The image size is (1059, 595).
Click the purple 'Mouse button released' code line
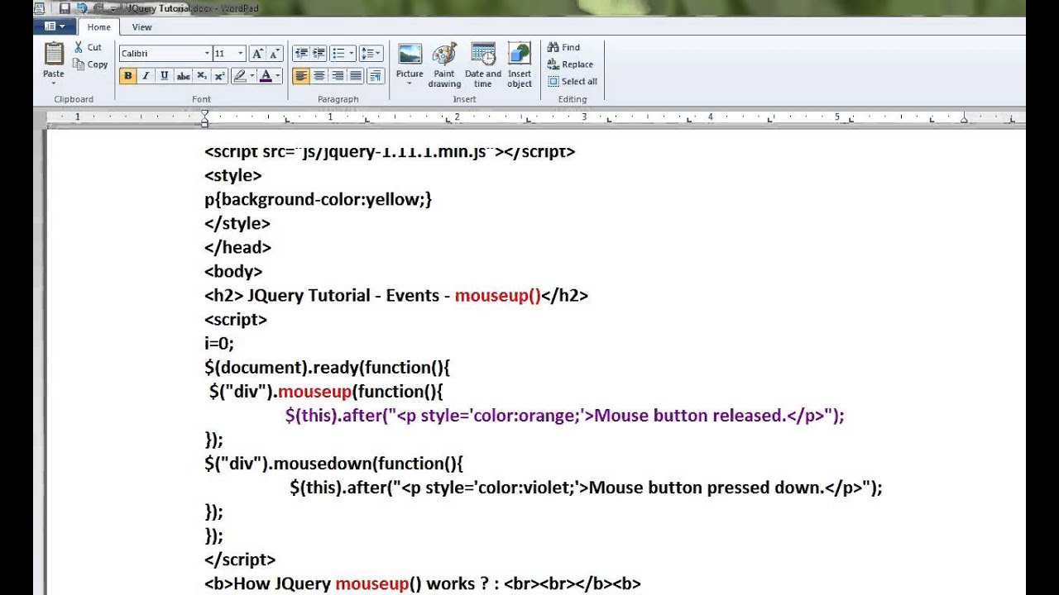tap(565, 416)
